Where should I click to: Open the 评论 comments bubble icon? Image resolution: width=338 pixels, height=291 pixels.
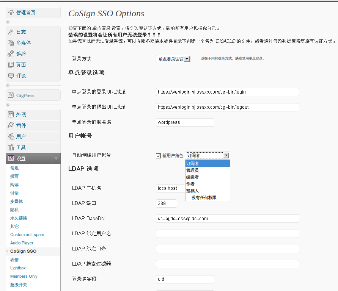[x=11, y=76]
